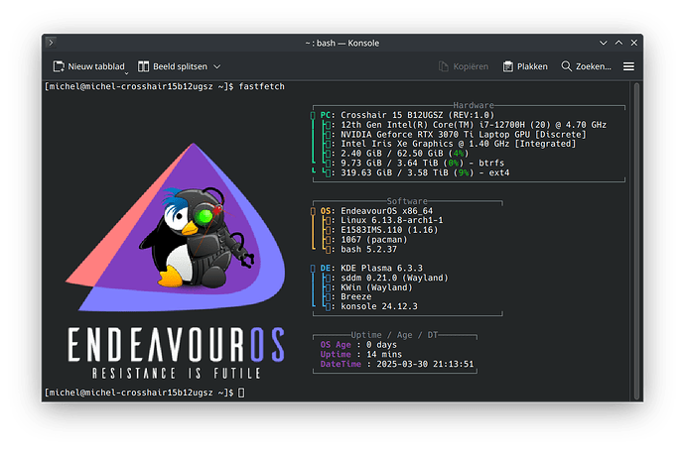Click the 'Software' section heading
685x451 pixels.
(407, 201)
